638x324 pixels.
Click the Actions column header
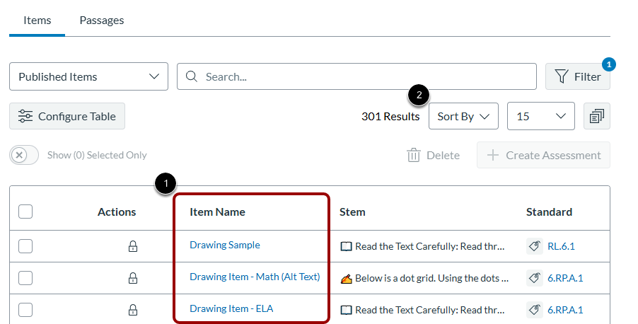click(117, 212)
